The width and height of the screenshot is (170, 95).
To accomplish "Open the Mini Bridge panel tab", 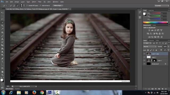I will [x=10, y=89].
